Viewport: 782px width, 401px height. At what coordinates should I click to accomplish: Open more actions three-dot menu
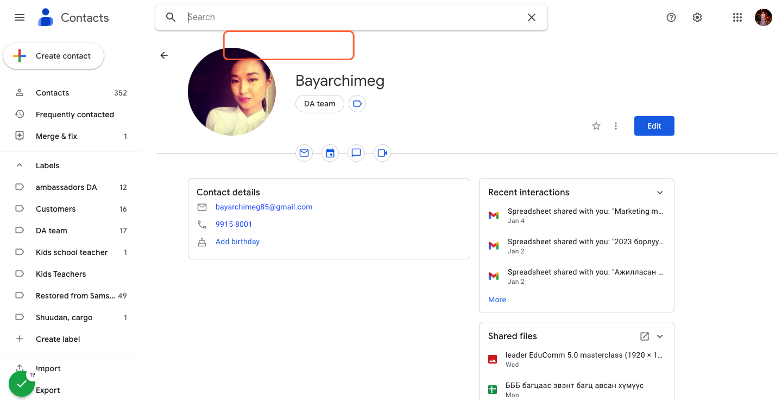(616, 126)
